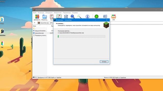The width and height of the screenshot is (163, 91).
Task: Click the disk icon in WinRAR status bar
Action: tap(34, 77)
